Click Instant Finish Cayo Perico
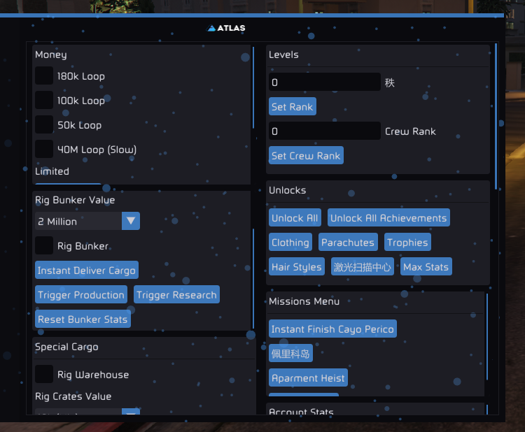Viewport: 525px width, 432px height. pos(332,329)
